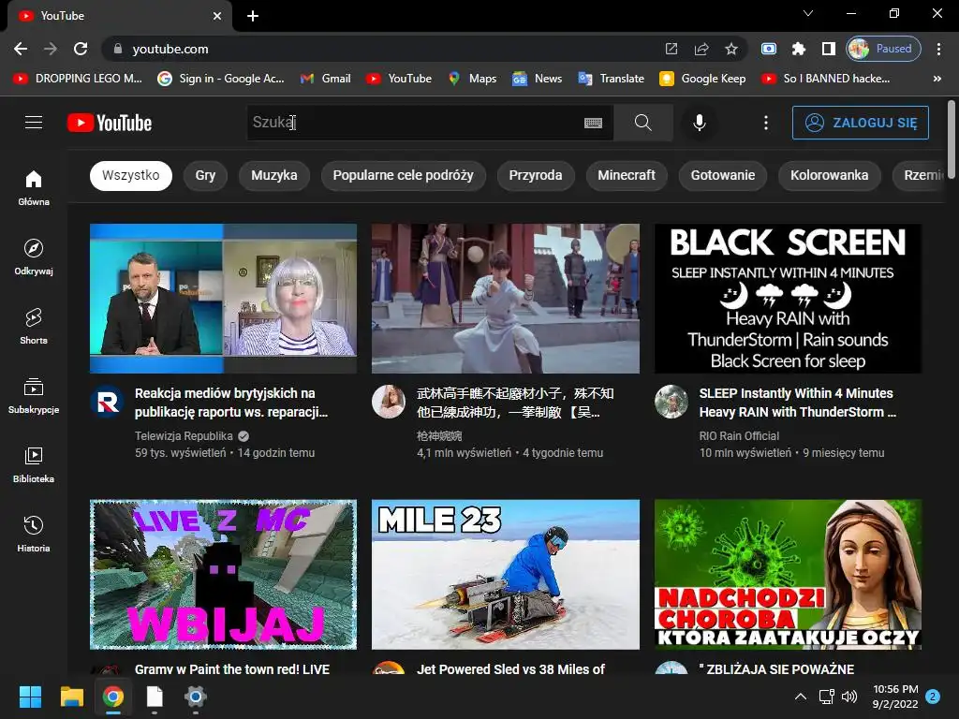Select the Przyroda filter chip
Screen dimensions: 959x719
[x=536, y=175]
